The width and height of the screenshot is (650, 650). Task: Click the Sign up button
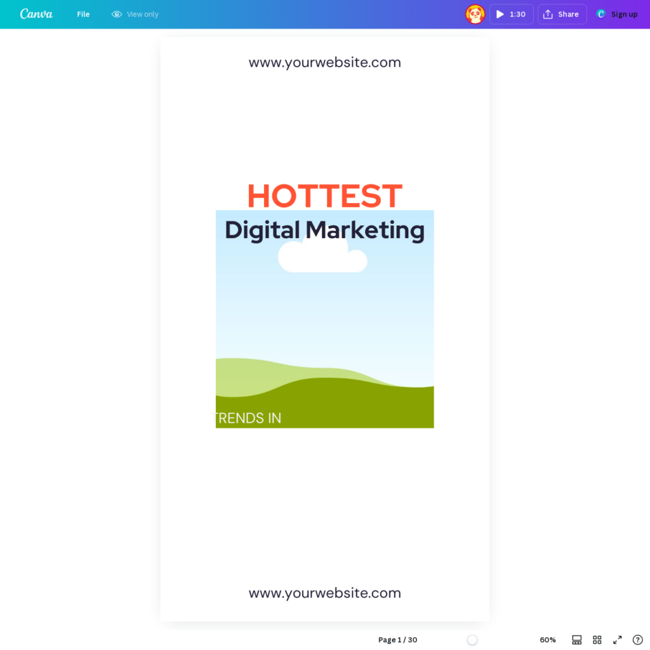point(617,14)
